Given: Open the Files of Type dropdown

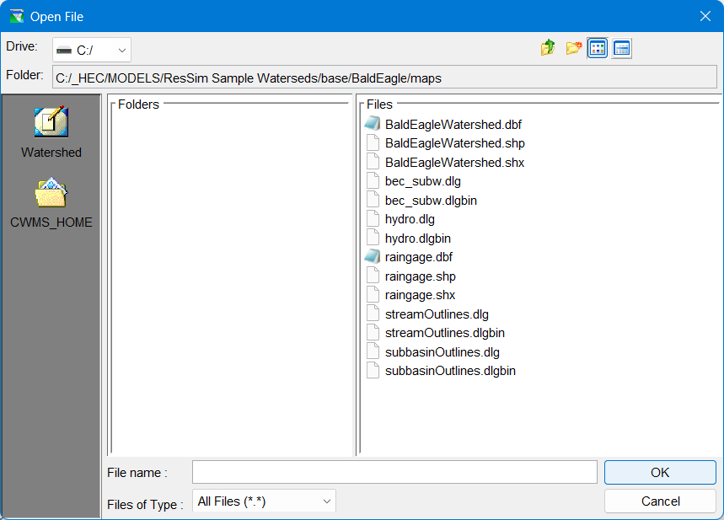Looking at the screenshot, I should pos(264,501).
